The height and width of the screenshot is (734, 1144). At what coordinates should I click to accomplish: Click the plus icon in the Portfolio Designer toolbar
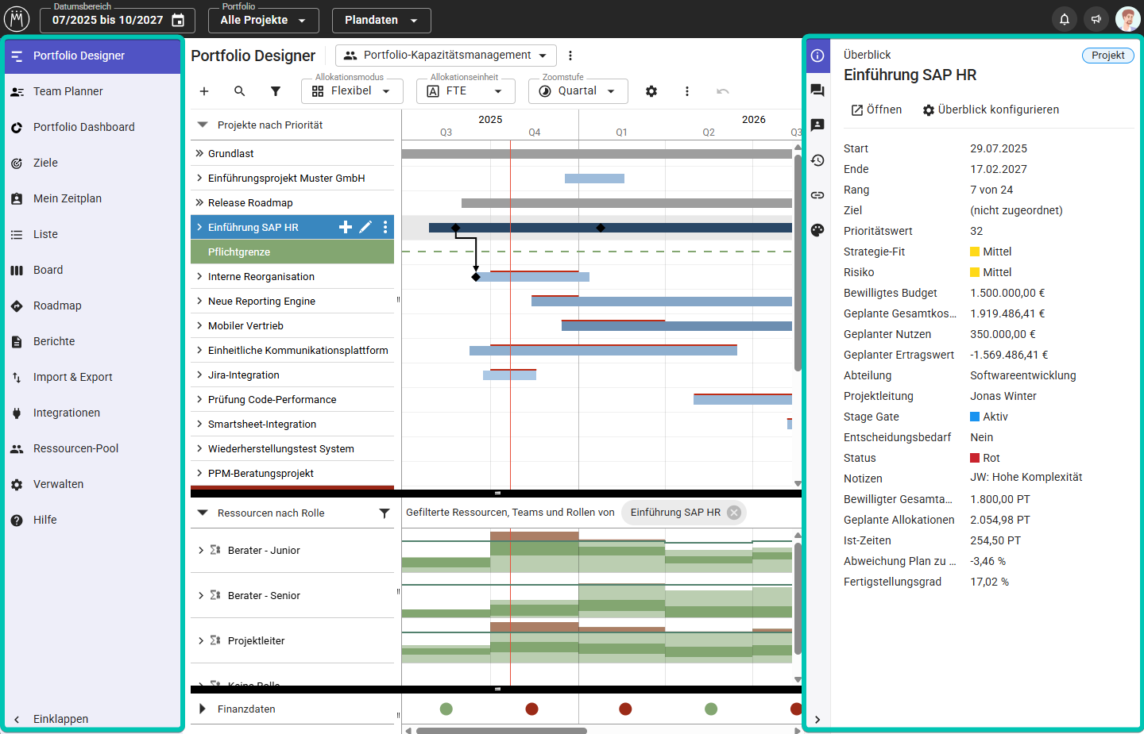tap(204, 91)
